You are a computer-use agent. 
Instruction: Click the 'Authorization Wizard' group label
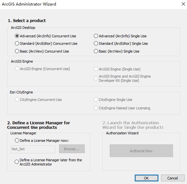tap(122, 133)
